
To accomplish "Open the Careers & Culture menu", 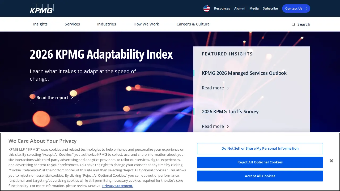I will [193, 24].
